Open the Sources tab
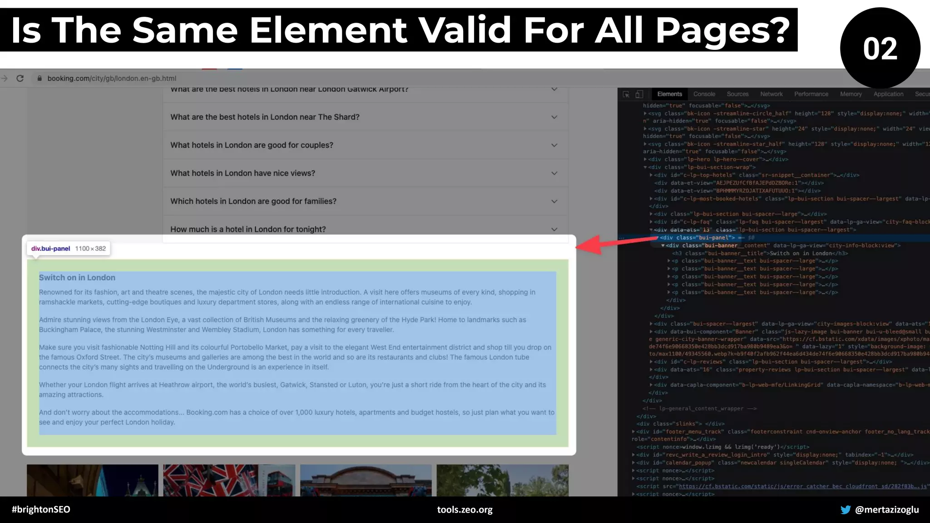The image size is (930, 523). tap(737, 94)
